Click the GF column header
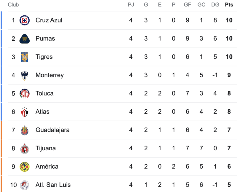Image resolution: width=237 pixels, height=192 pixels. tap(187, 5)
